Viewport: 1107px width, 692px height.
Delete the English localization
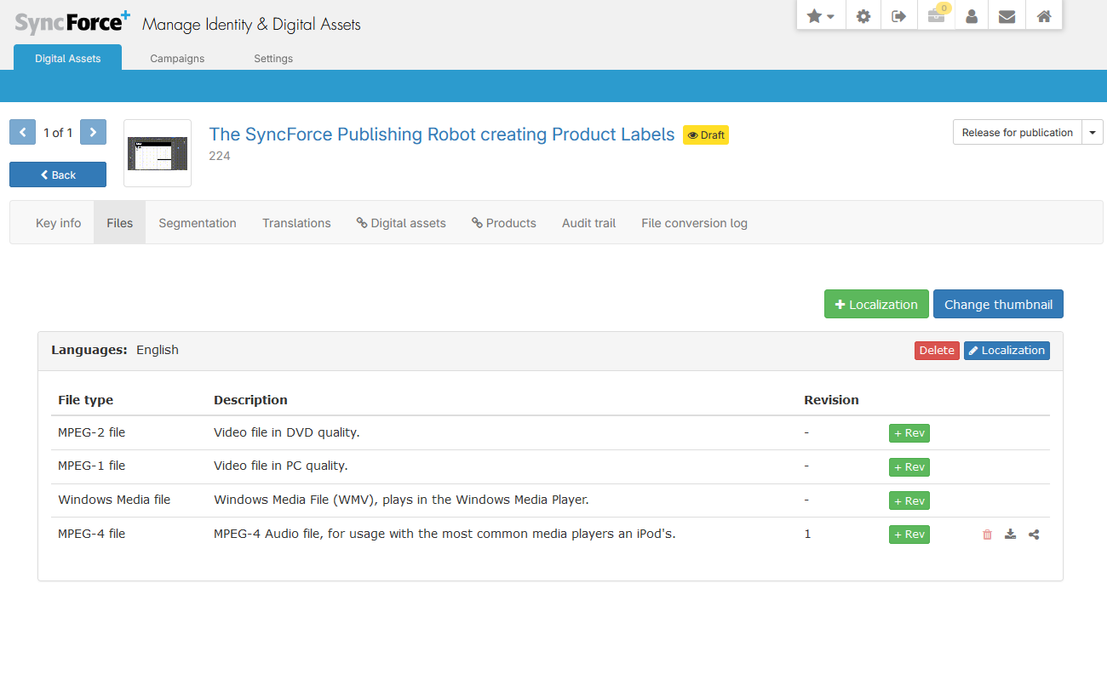click(x=937, y=351)
